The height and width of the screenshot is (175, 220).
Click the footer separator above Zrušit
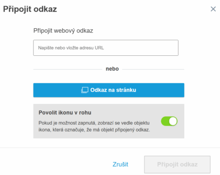(110, 148)
